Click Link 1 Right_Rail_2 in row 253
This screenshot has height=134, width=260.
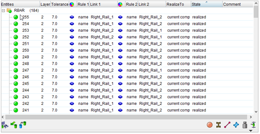pos(102,30)
